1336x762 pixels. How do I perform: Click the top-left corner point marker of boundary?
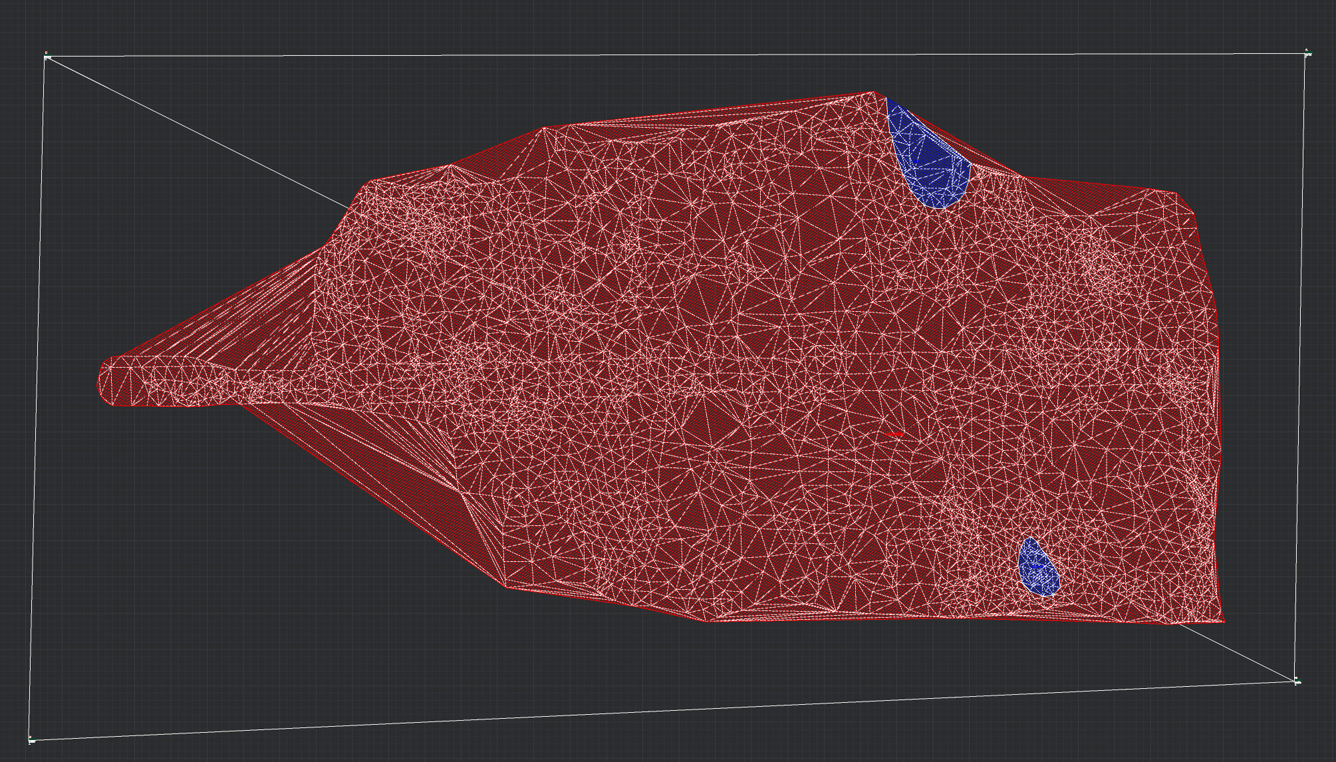click(x=47, y=58)
